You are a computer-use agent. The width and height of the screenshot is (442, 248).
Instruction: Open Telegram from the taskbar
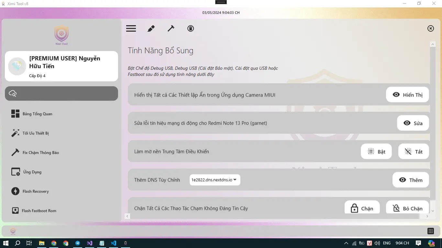(x=78, y=243)
